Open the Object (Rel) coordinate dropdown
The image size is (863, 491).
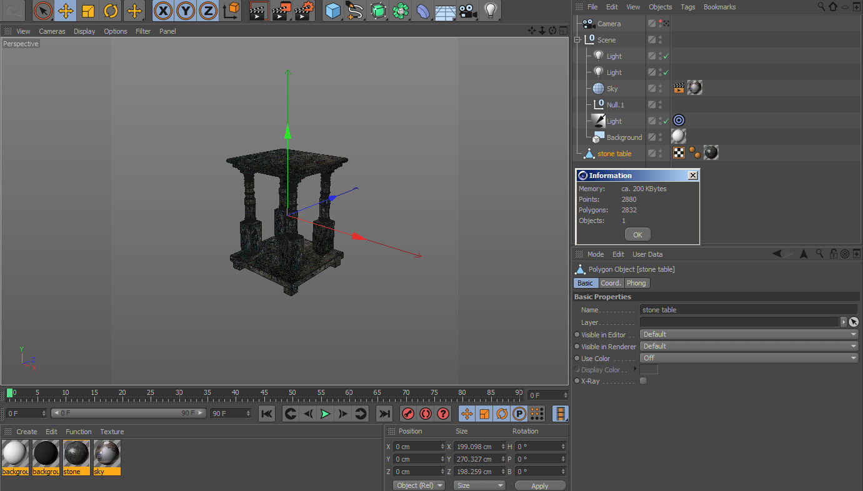419,485
